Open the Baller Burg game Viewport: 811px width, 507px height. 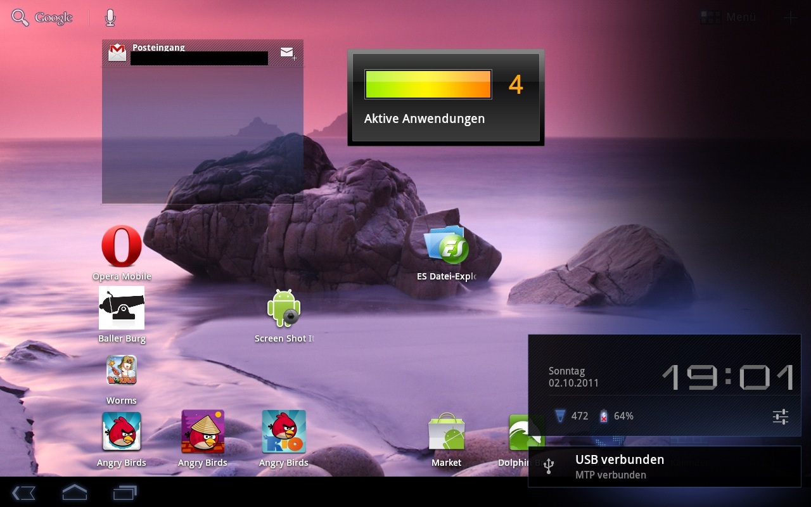point(122,315)
